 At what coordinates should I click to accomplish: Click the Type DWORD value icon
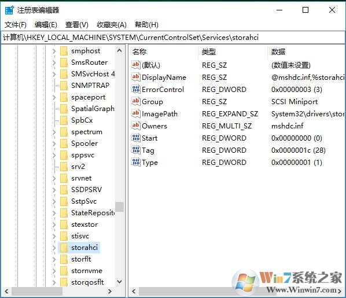point(136,162)
